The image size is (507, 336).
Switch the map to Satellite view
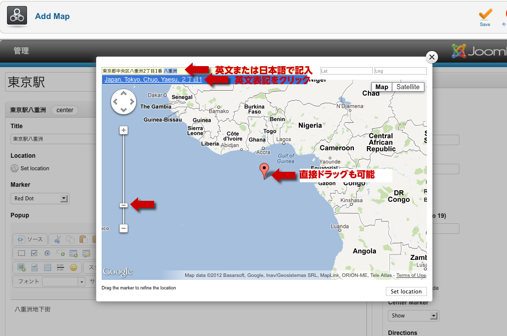click(x=408, y=87)
